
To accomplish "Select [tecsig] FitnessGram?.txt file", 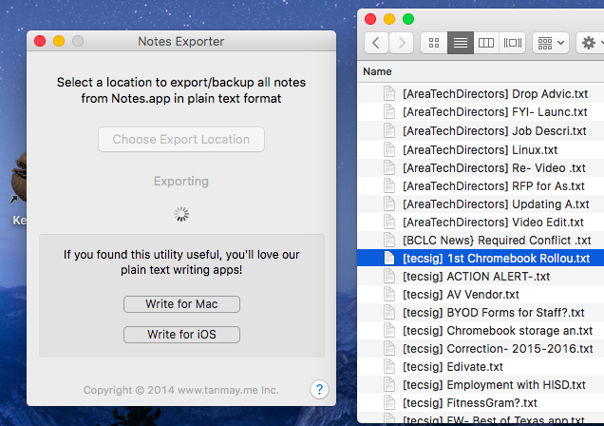I will pyautogui.click(x=481, y=403).
